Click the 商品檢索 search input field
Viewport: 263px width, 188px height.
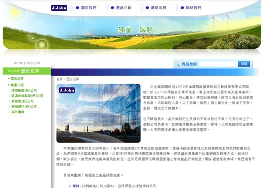[x=218, y=64]
